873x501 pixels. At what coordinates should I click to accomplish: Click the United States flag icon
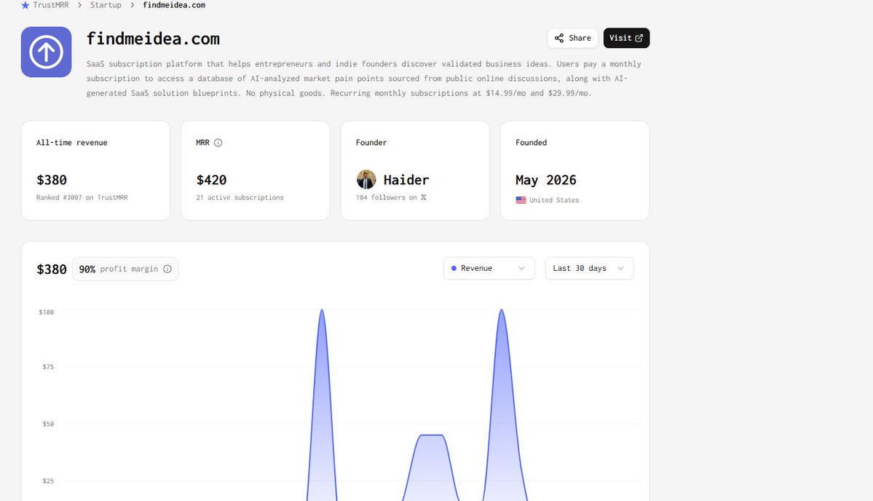(x=521, y=200)
